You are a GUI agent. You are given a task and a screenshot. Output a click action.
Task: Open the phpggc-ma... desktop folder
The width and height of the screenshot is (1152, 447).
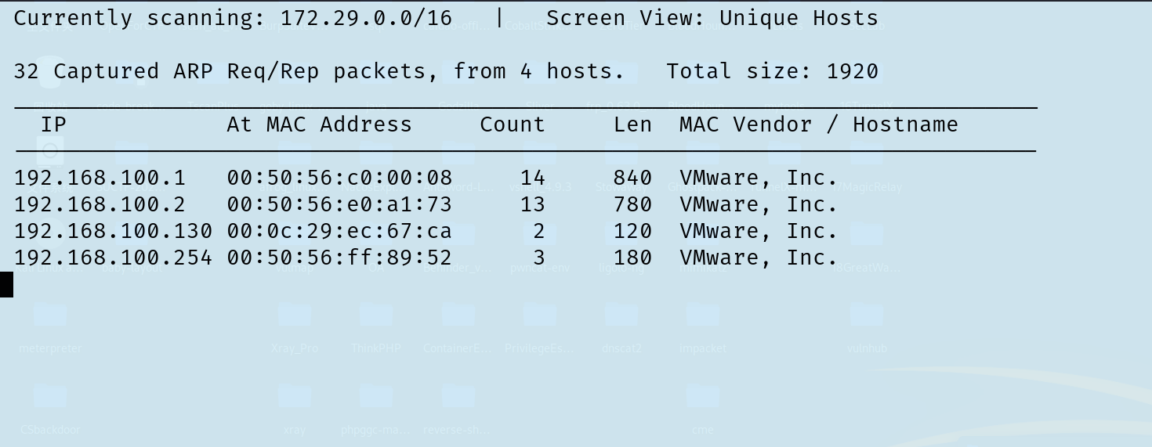pyautogui.click(x=376, y=407)
